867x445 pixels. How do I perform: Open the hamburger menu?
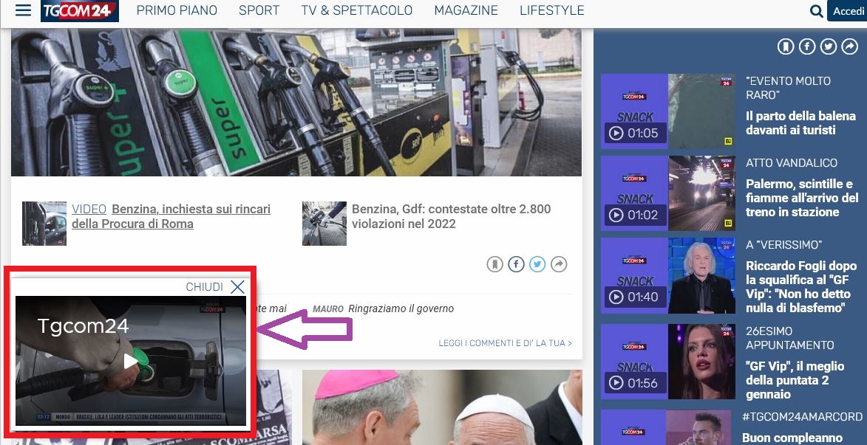click(x=23, y=10)
